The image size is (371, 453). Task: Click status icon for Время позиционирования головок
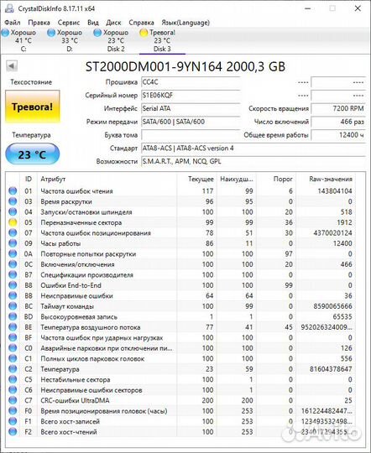point(13,411)
